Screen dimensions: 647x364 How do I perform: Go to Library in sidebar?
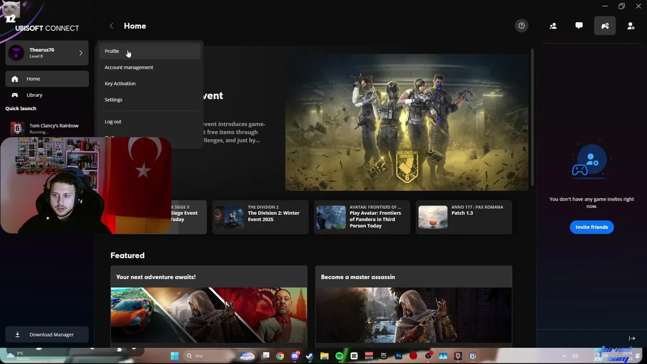47,95
